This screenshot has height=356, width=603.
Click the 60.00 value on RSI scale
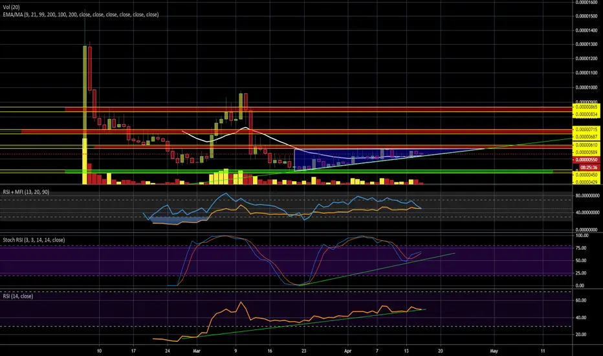(x=581, y=300)
